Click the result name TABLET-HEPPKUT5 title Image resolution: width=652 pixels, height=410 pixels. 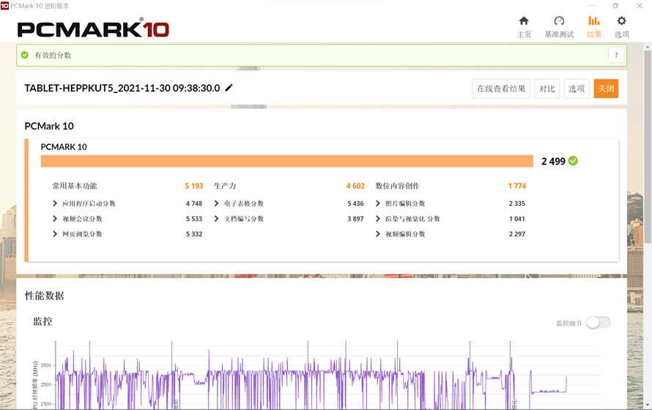tap(122, 88)
